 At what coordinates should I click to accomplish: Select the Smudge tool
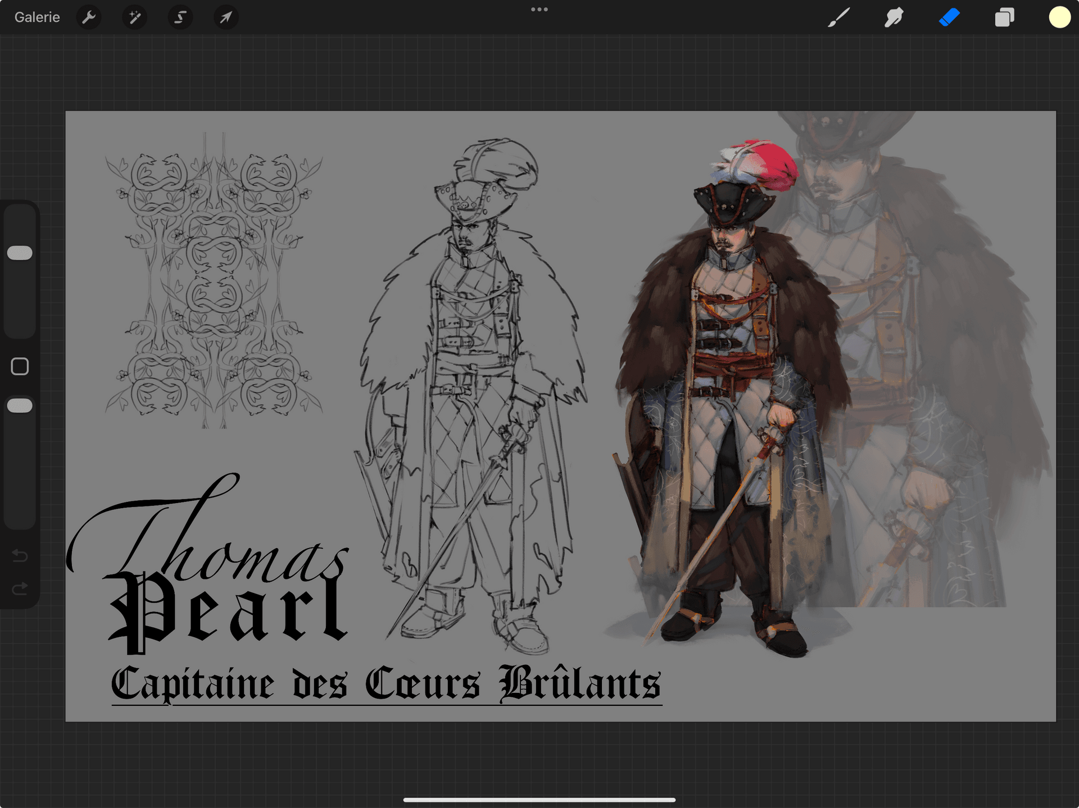click(894, 17)
